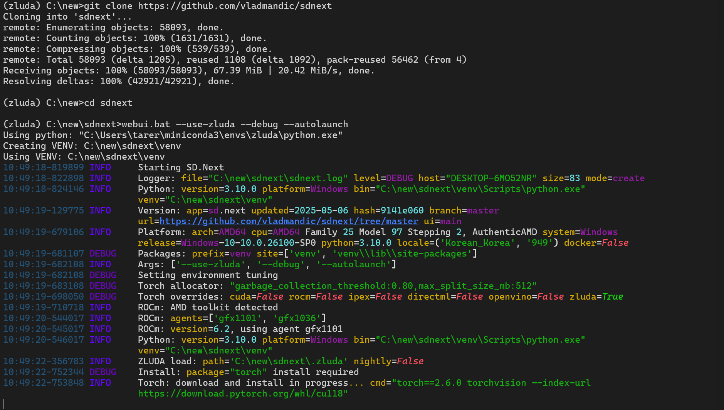This screenshot has height=410, width=724.
Task: Click the git clone URL https://github.com/vladmandic/sdnext
Action: pyautogui.click(x=235, y=6)
